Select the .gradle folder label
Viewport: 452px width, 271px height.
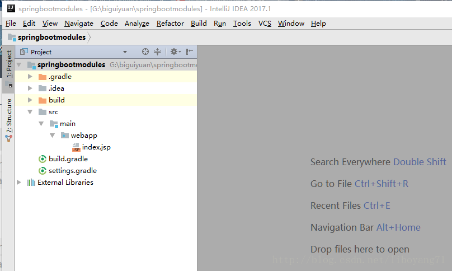[60, 77]
